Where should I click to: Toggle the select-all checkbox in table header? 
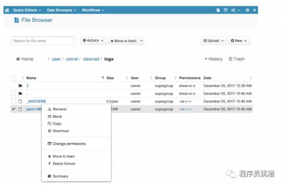point(13,78)
